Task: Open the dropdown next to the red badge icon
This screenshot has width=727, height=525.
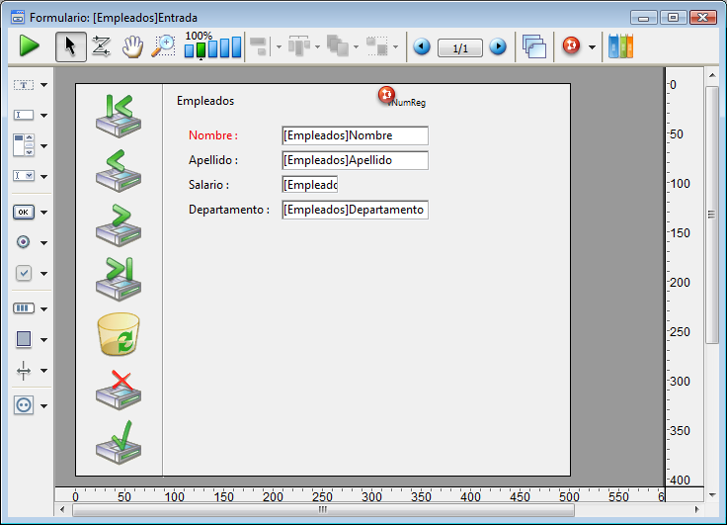Action: pyautogui.click(x=592, y=47)
